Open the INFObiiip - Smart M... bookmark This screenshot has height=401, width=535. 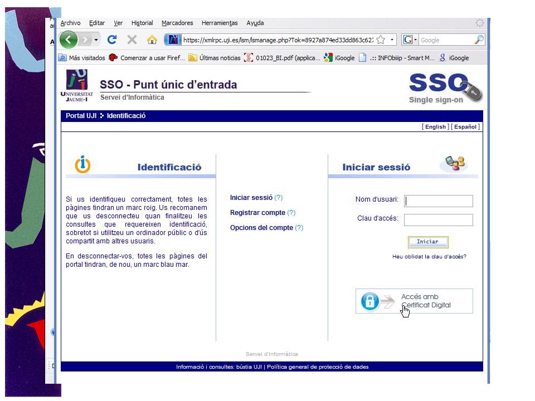coord(397,57)
